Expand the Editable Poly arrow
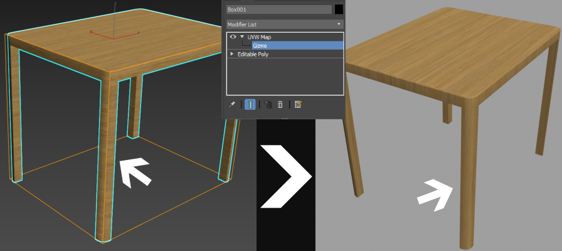Image resolution: width=562 pixels, height=251 pixels. coord(232,54)
